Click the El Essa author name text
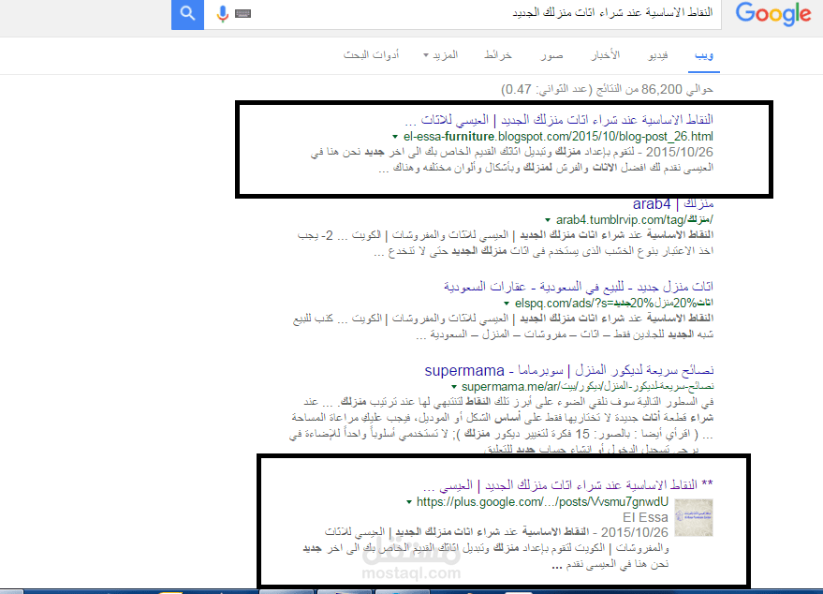This screenshot has width=823, height=594. pos(645,517)
